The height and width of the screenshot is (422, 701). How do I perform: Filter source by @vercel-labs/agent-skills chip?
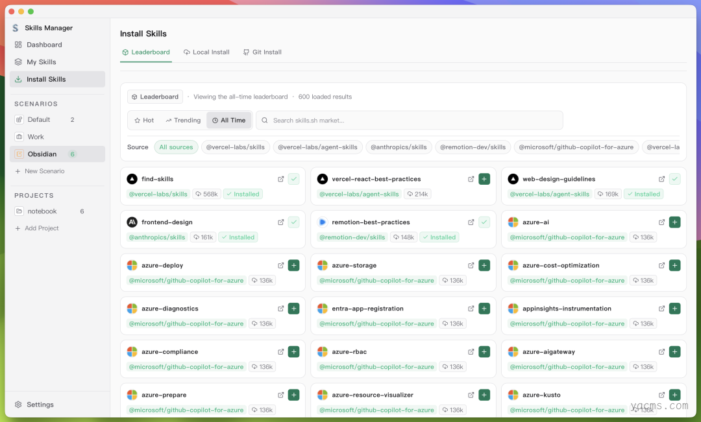point(317,147)
